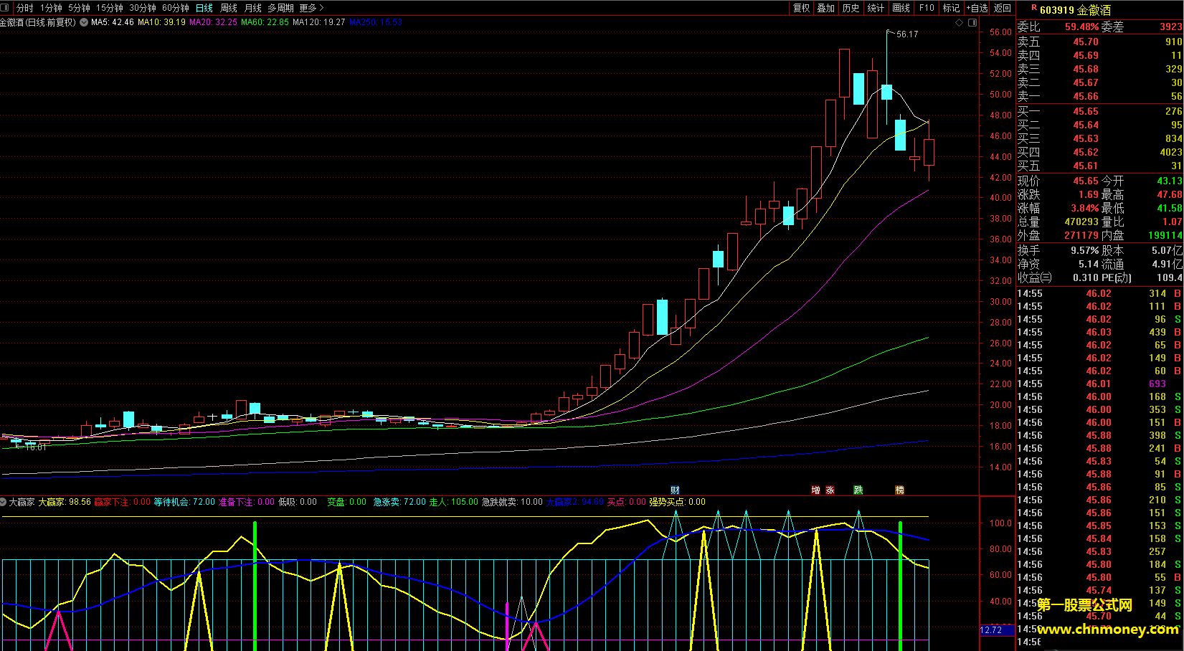Click the 跌 event marker icon
This screenshot has height=651, width=1184.
(858, 490)
